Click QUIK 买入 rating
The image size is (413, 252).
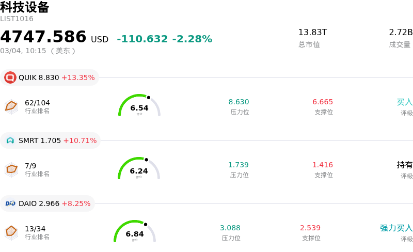pos(404,102)
